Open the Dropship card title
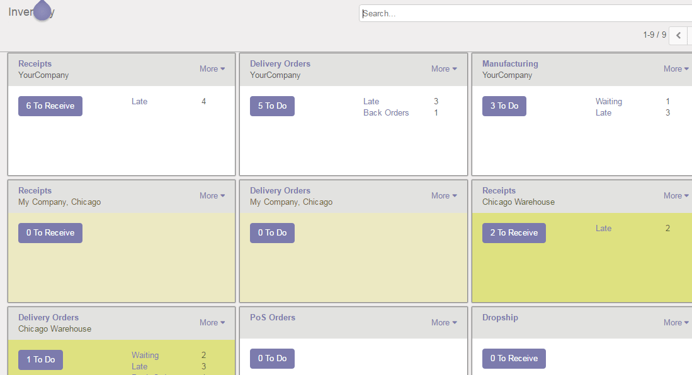The image size is (692, 375). (500, 318)
